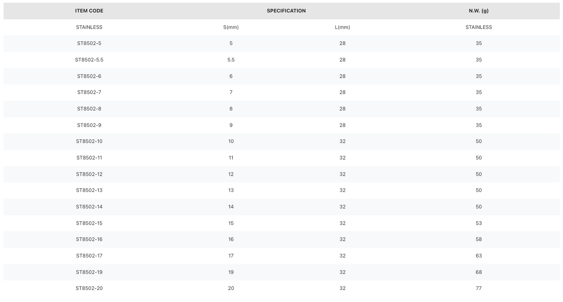The image size is (563, 302).
Task: Click item code ST8502-19
Action: coord(89,272)
